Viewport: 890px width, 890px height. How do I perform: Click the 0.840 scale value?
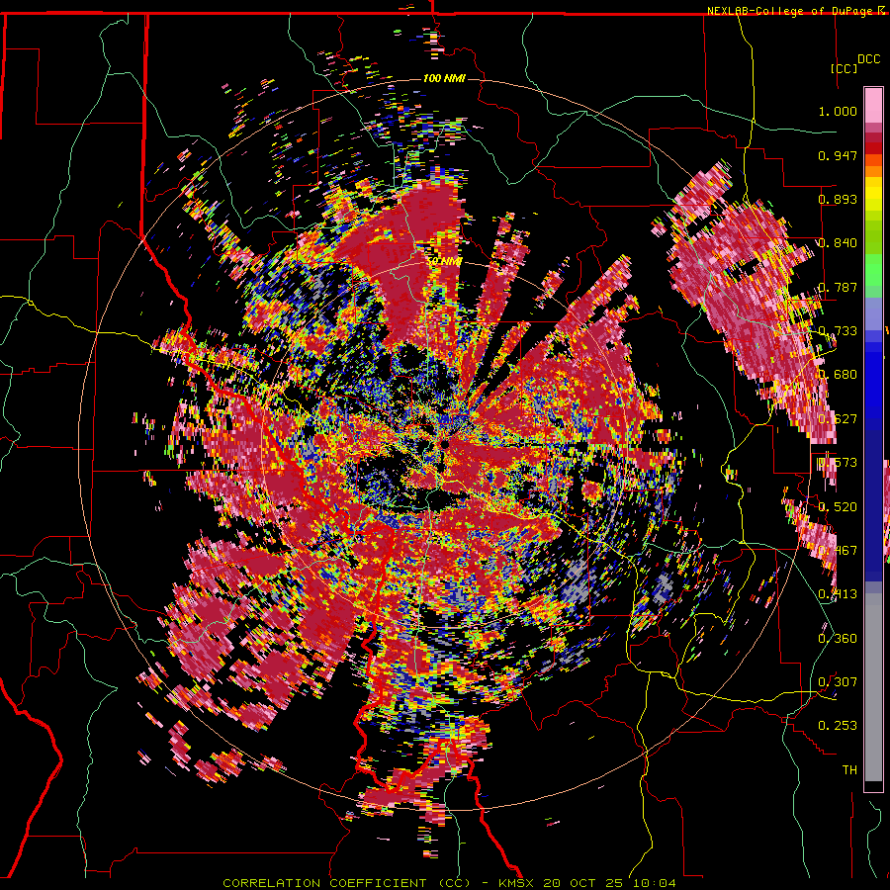click(x=838, y=243)
